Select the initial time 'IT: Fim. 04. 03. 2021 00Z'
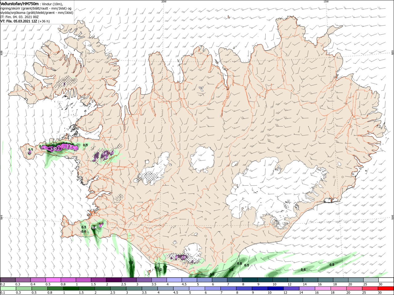Screen dimensions: 394x295 click(x=19, y=17)
